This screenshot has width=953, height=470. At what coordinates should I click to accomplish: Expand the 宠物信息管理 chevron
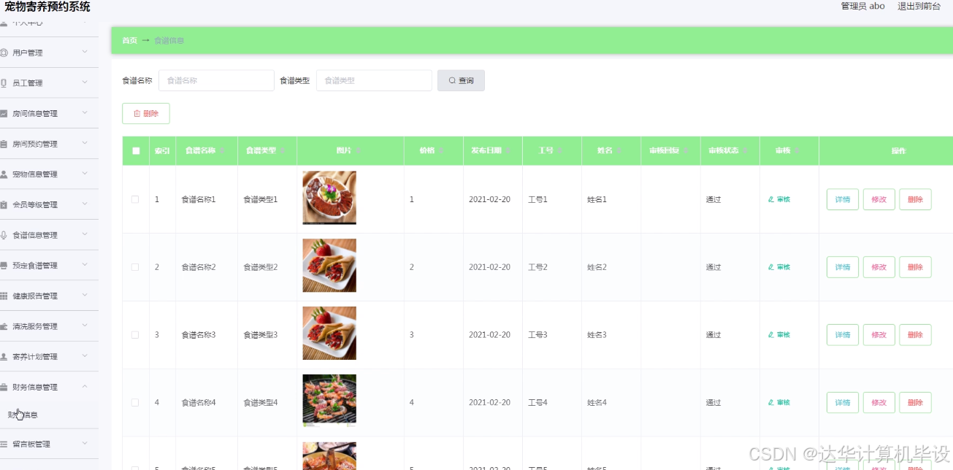pos(85,174)
